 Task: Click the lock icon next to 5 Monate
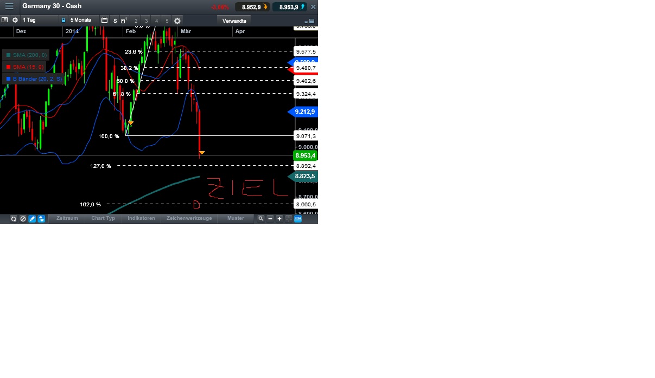tap(63, 20)
